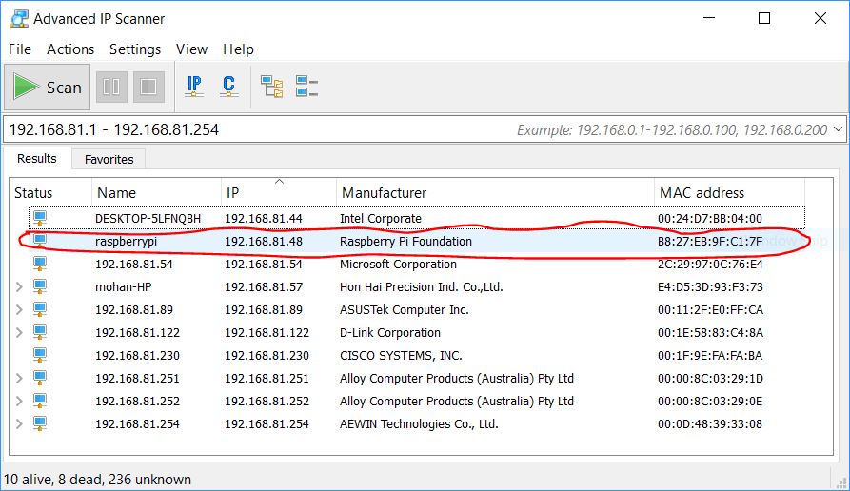This screenshot has width=850, height=491.
Task: Click MAC address 00:0D:48:39:33:08
Action: pyautogui.click(x=710, y=423)
